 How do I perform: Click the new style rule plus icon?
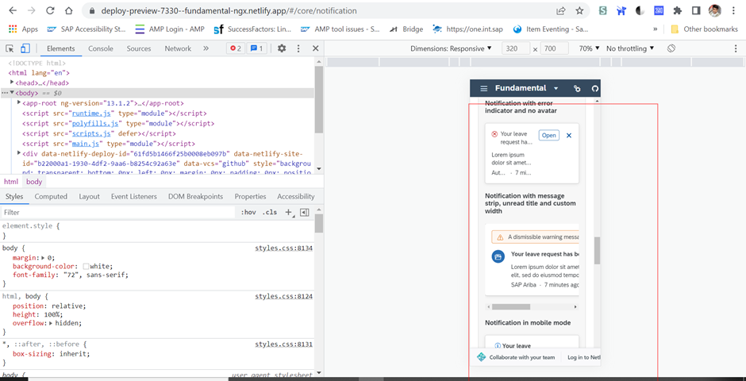pyautogui.click(x=288, y=213)
